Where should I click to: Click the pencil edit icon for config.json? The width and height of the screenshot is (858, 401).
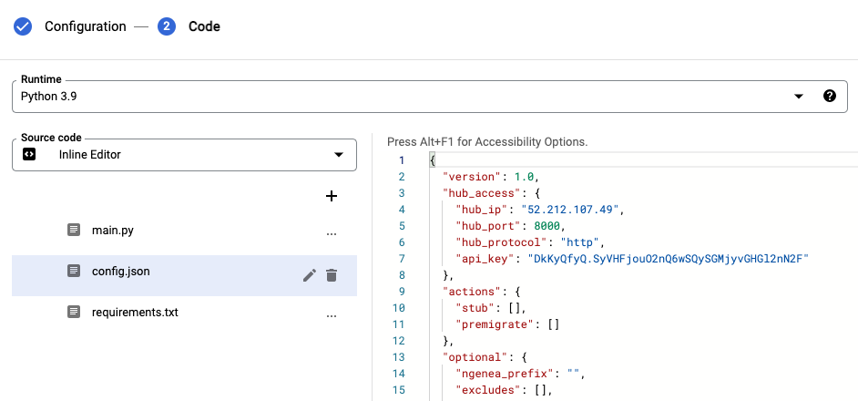[310, 274]
